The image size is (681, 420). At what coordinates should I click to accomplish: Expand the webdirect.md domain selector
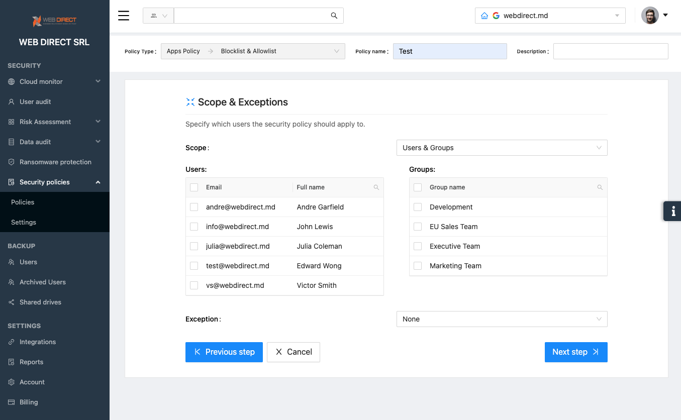coord(550,16)
